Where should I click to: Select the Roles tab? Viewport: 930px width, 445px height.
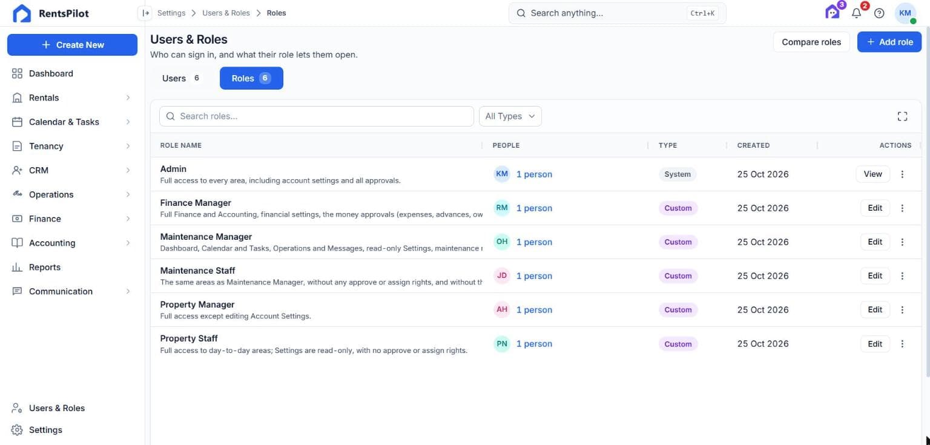pos(251,78)
